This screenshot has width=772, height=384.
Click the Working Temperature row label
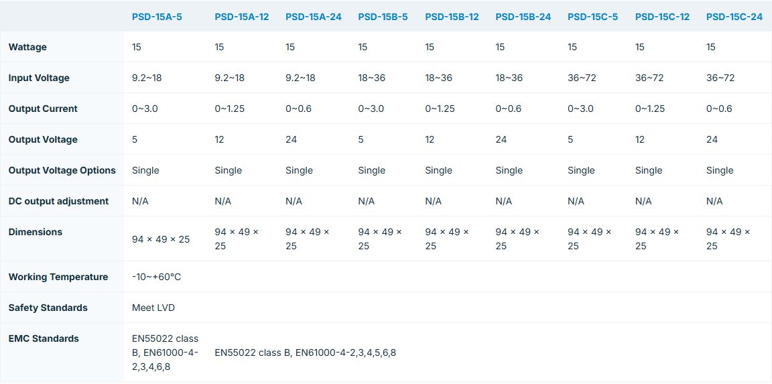click(x=58, y=277)
